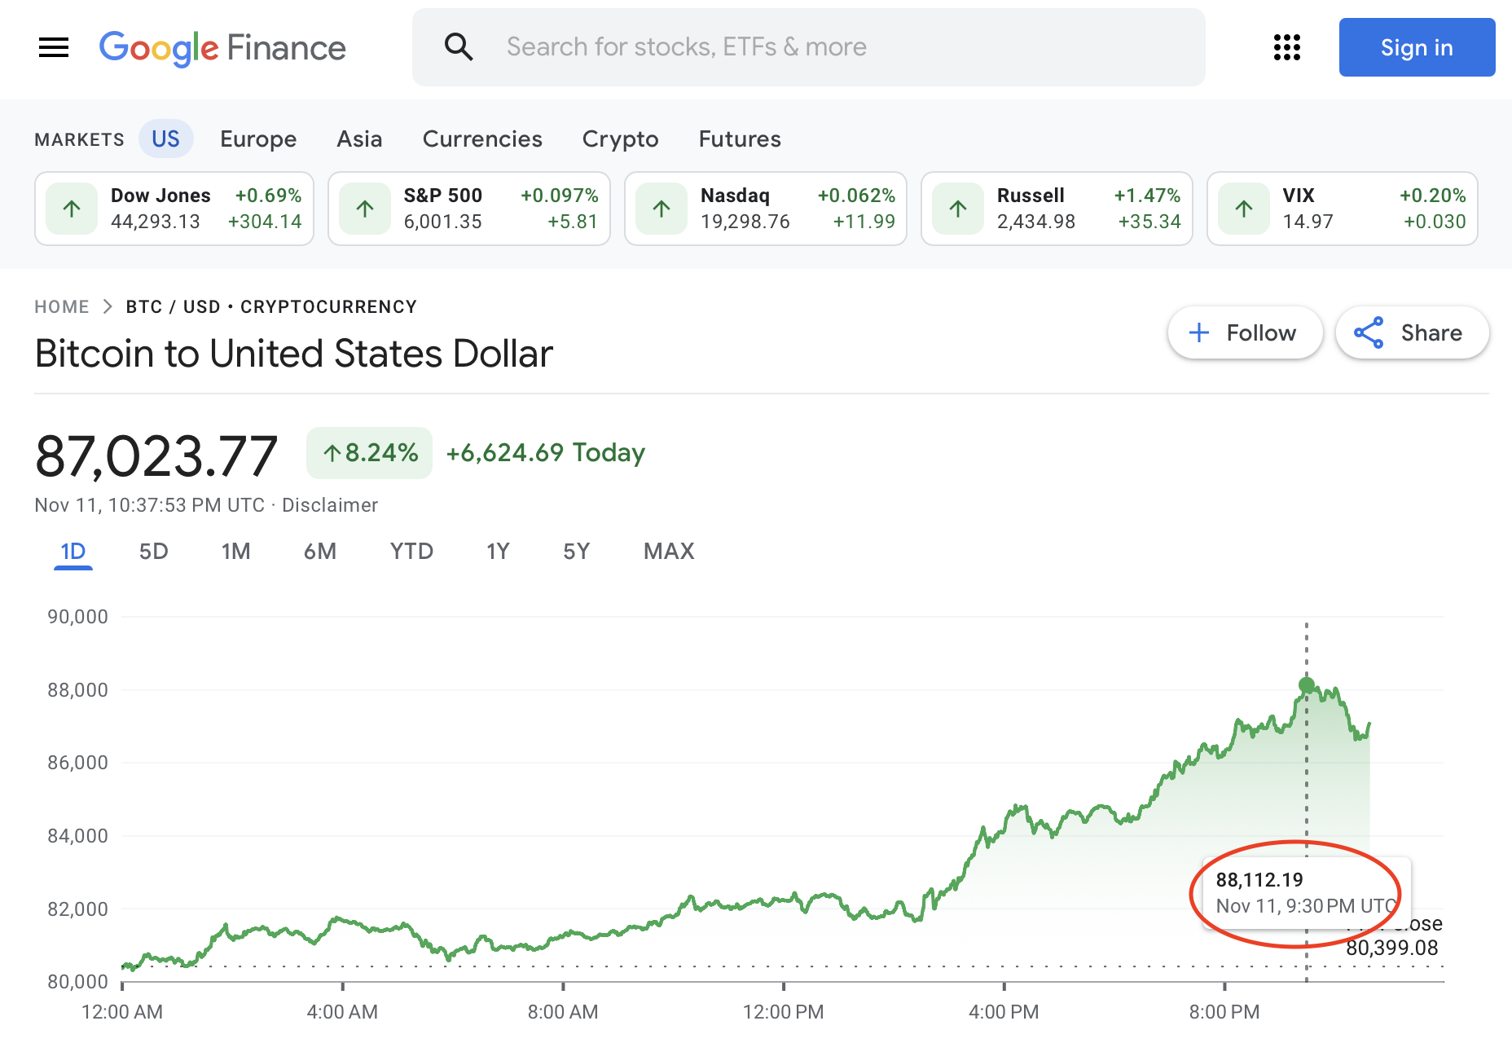Click the share icon

(x=1369, y=332)
